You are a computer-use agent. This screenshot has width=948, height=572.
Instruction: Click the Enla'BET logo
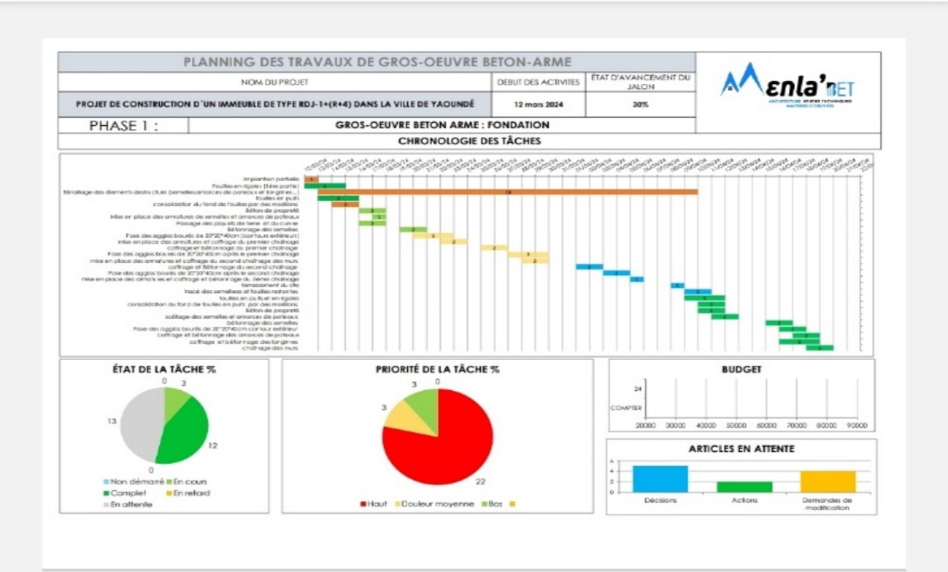787,86
